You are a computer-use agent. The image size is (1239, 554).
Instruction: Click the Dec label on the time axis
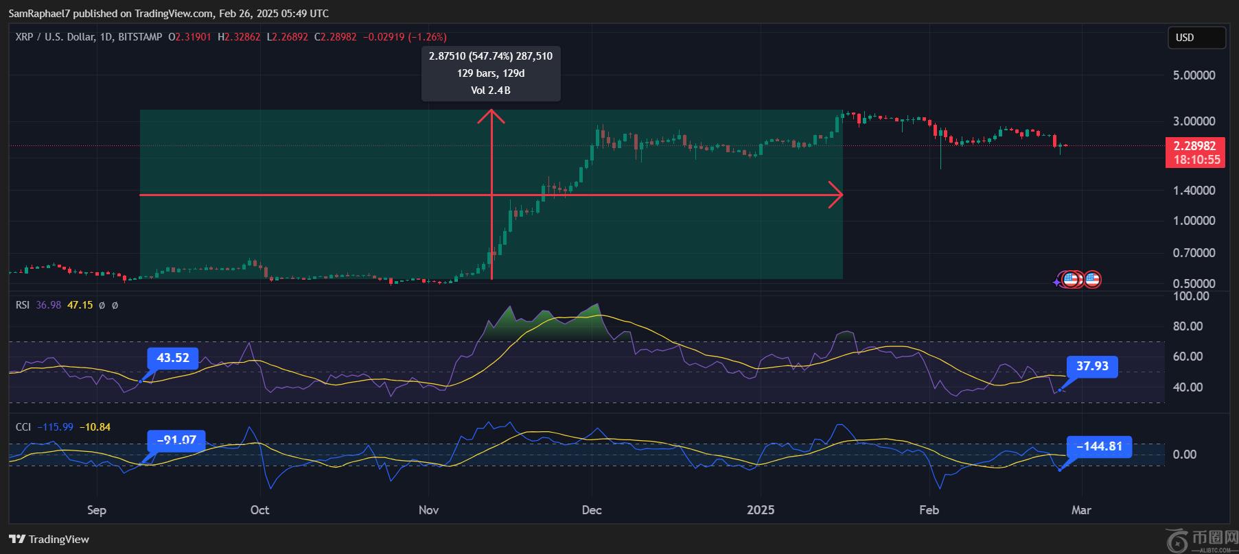(x=591, y=510)
